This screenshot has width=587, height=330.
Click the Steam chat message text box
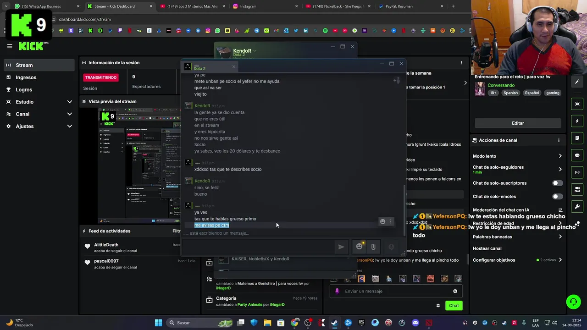click(259, 247)
